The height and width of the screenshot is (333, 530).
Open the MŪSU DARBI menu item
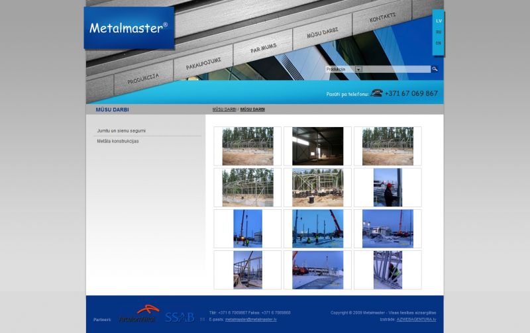[x=323, y=32]
